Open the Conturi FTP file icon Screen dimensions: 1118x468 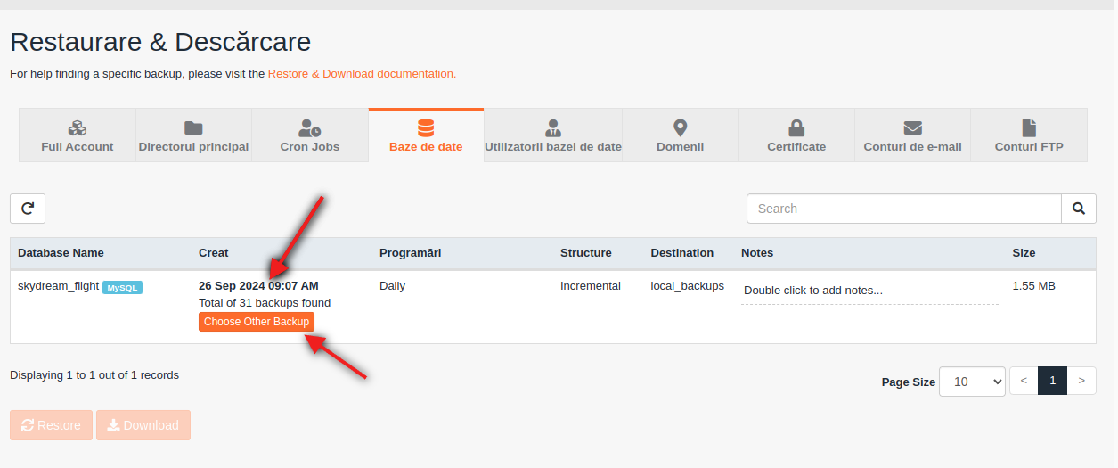(x=1029, y=128)
